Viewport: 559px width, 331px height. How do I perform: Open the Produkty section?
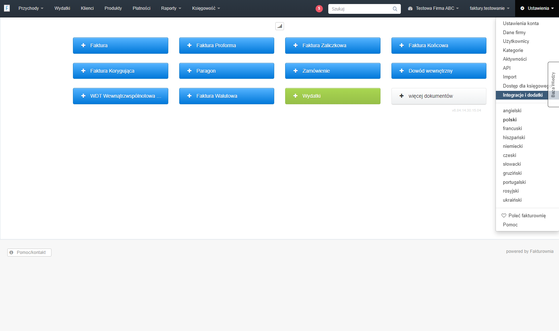click(x=113, y=8)
